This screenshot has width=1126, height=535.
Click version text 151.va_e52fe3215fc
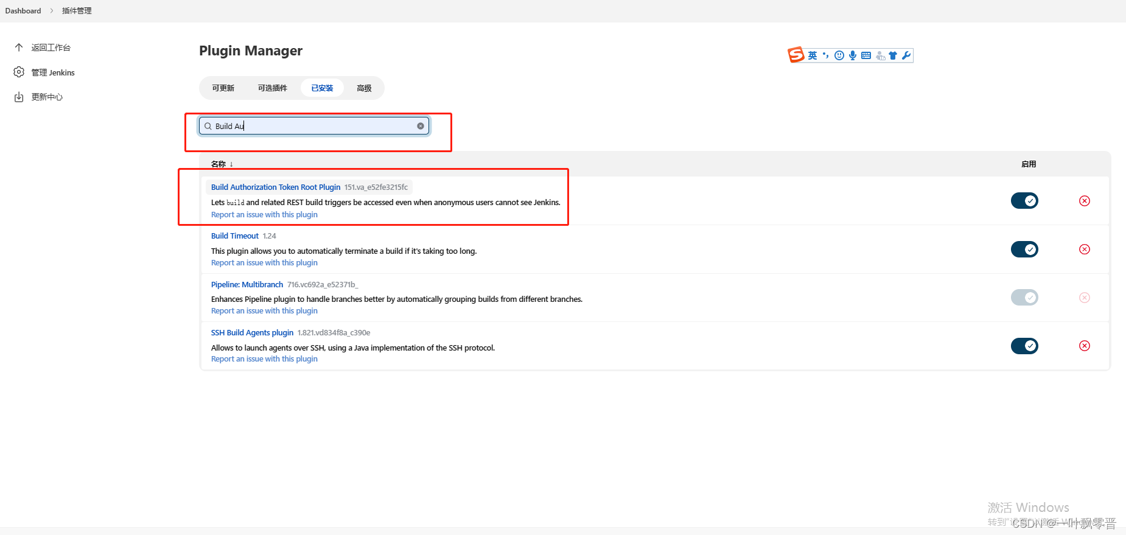coord(376,187)
